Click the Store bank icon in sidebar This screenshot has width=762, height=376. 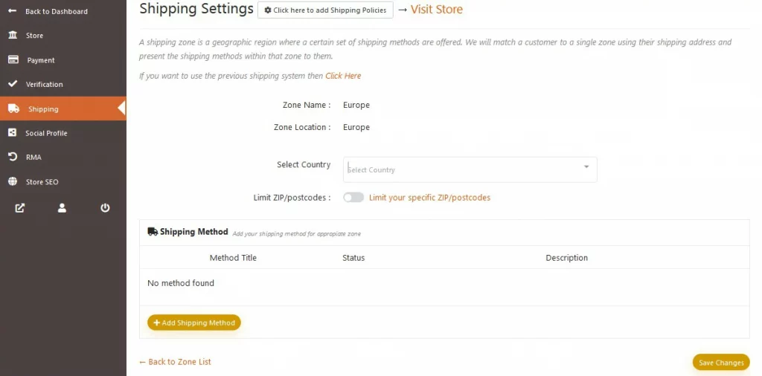click(x=13, y=35)
